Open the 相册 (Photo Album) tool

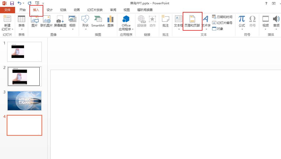click(72, 22)
